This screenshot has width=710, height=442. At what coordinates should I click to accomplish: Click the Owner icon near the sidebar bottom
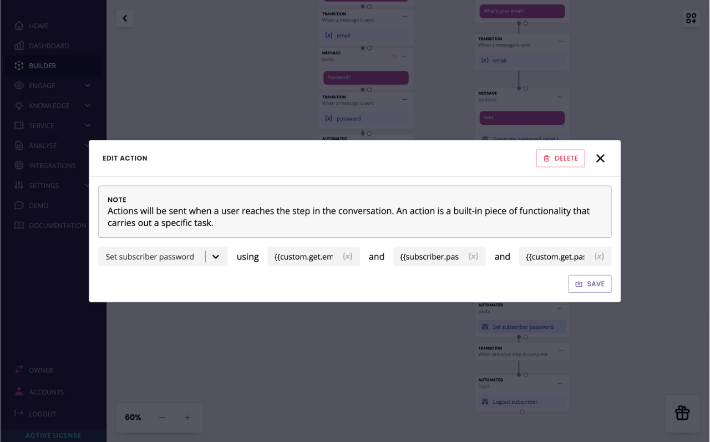[x=18, y=370]
